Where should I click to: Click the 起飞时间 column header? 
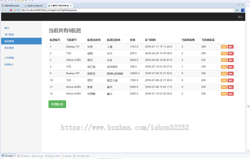point(150,40)
